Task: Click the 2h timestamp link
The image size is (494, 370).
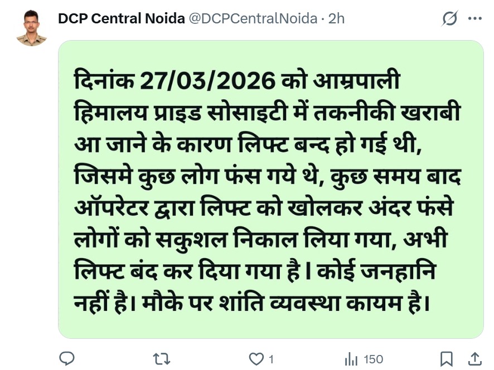Action: point(336,18)
